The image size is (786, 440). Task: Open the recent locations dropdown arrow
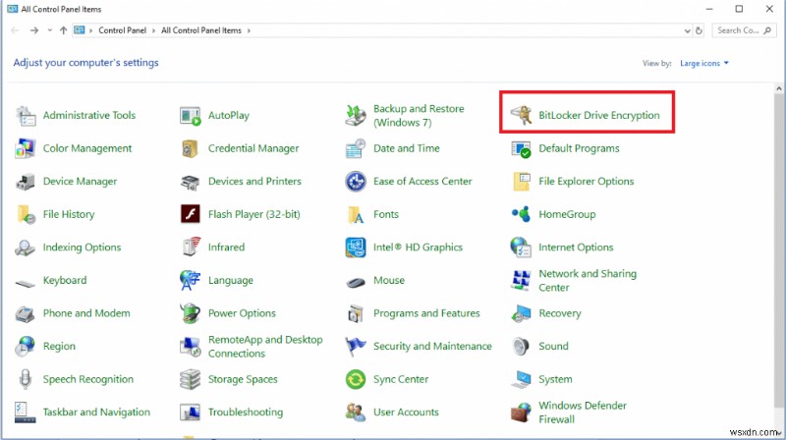[x=50, y=30]
